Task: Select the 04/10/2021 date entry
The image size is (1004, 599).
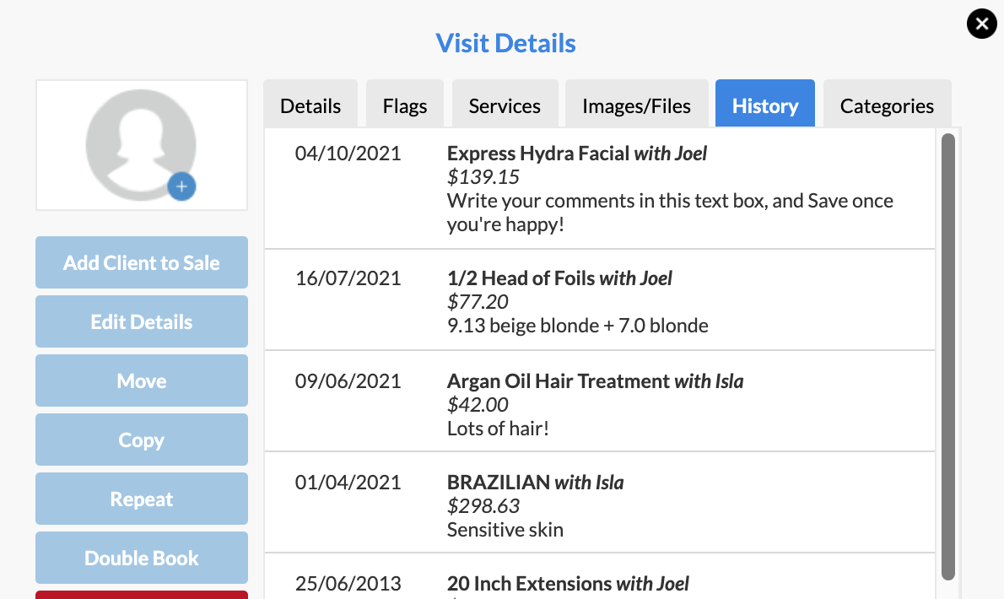Action: tap(348, 154)
